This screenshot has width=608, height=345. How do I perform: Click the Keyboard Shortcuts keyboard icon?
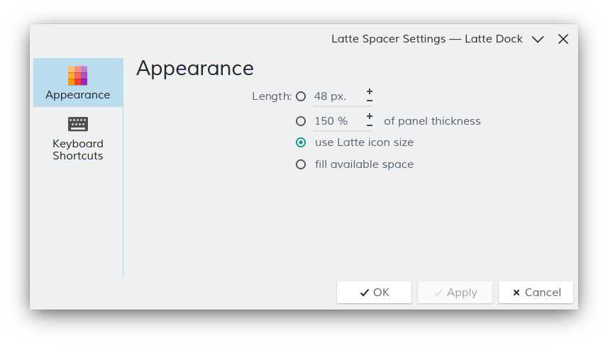point(77,124)
